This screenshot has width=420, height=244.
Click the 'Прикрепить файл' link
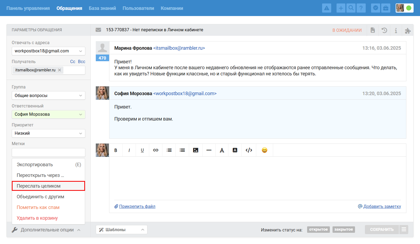pos(137,206)
